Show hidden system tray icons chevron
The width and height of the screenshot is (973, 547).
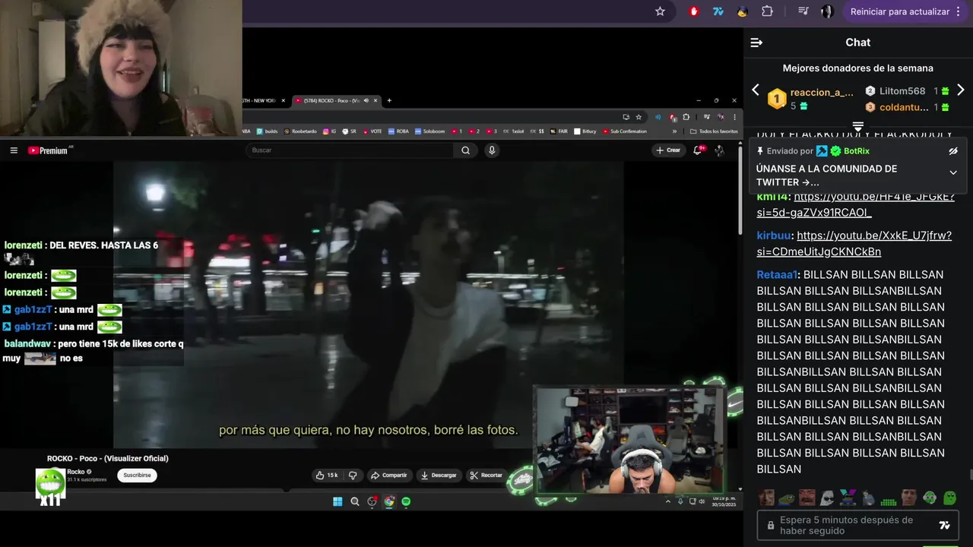(668, 501)
